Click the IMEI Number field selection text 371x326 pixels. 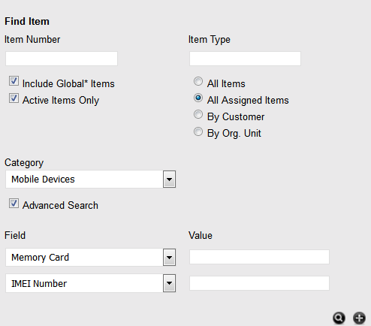pos(39,284)
